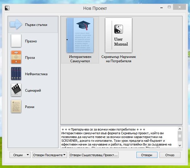Click the Отвори Съществуващ Проект button
The width and height of the screenshot is (190, 168).
[94, 155]
